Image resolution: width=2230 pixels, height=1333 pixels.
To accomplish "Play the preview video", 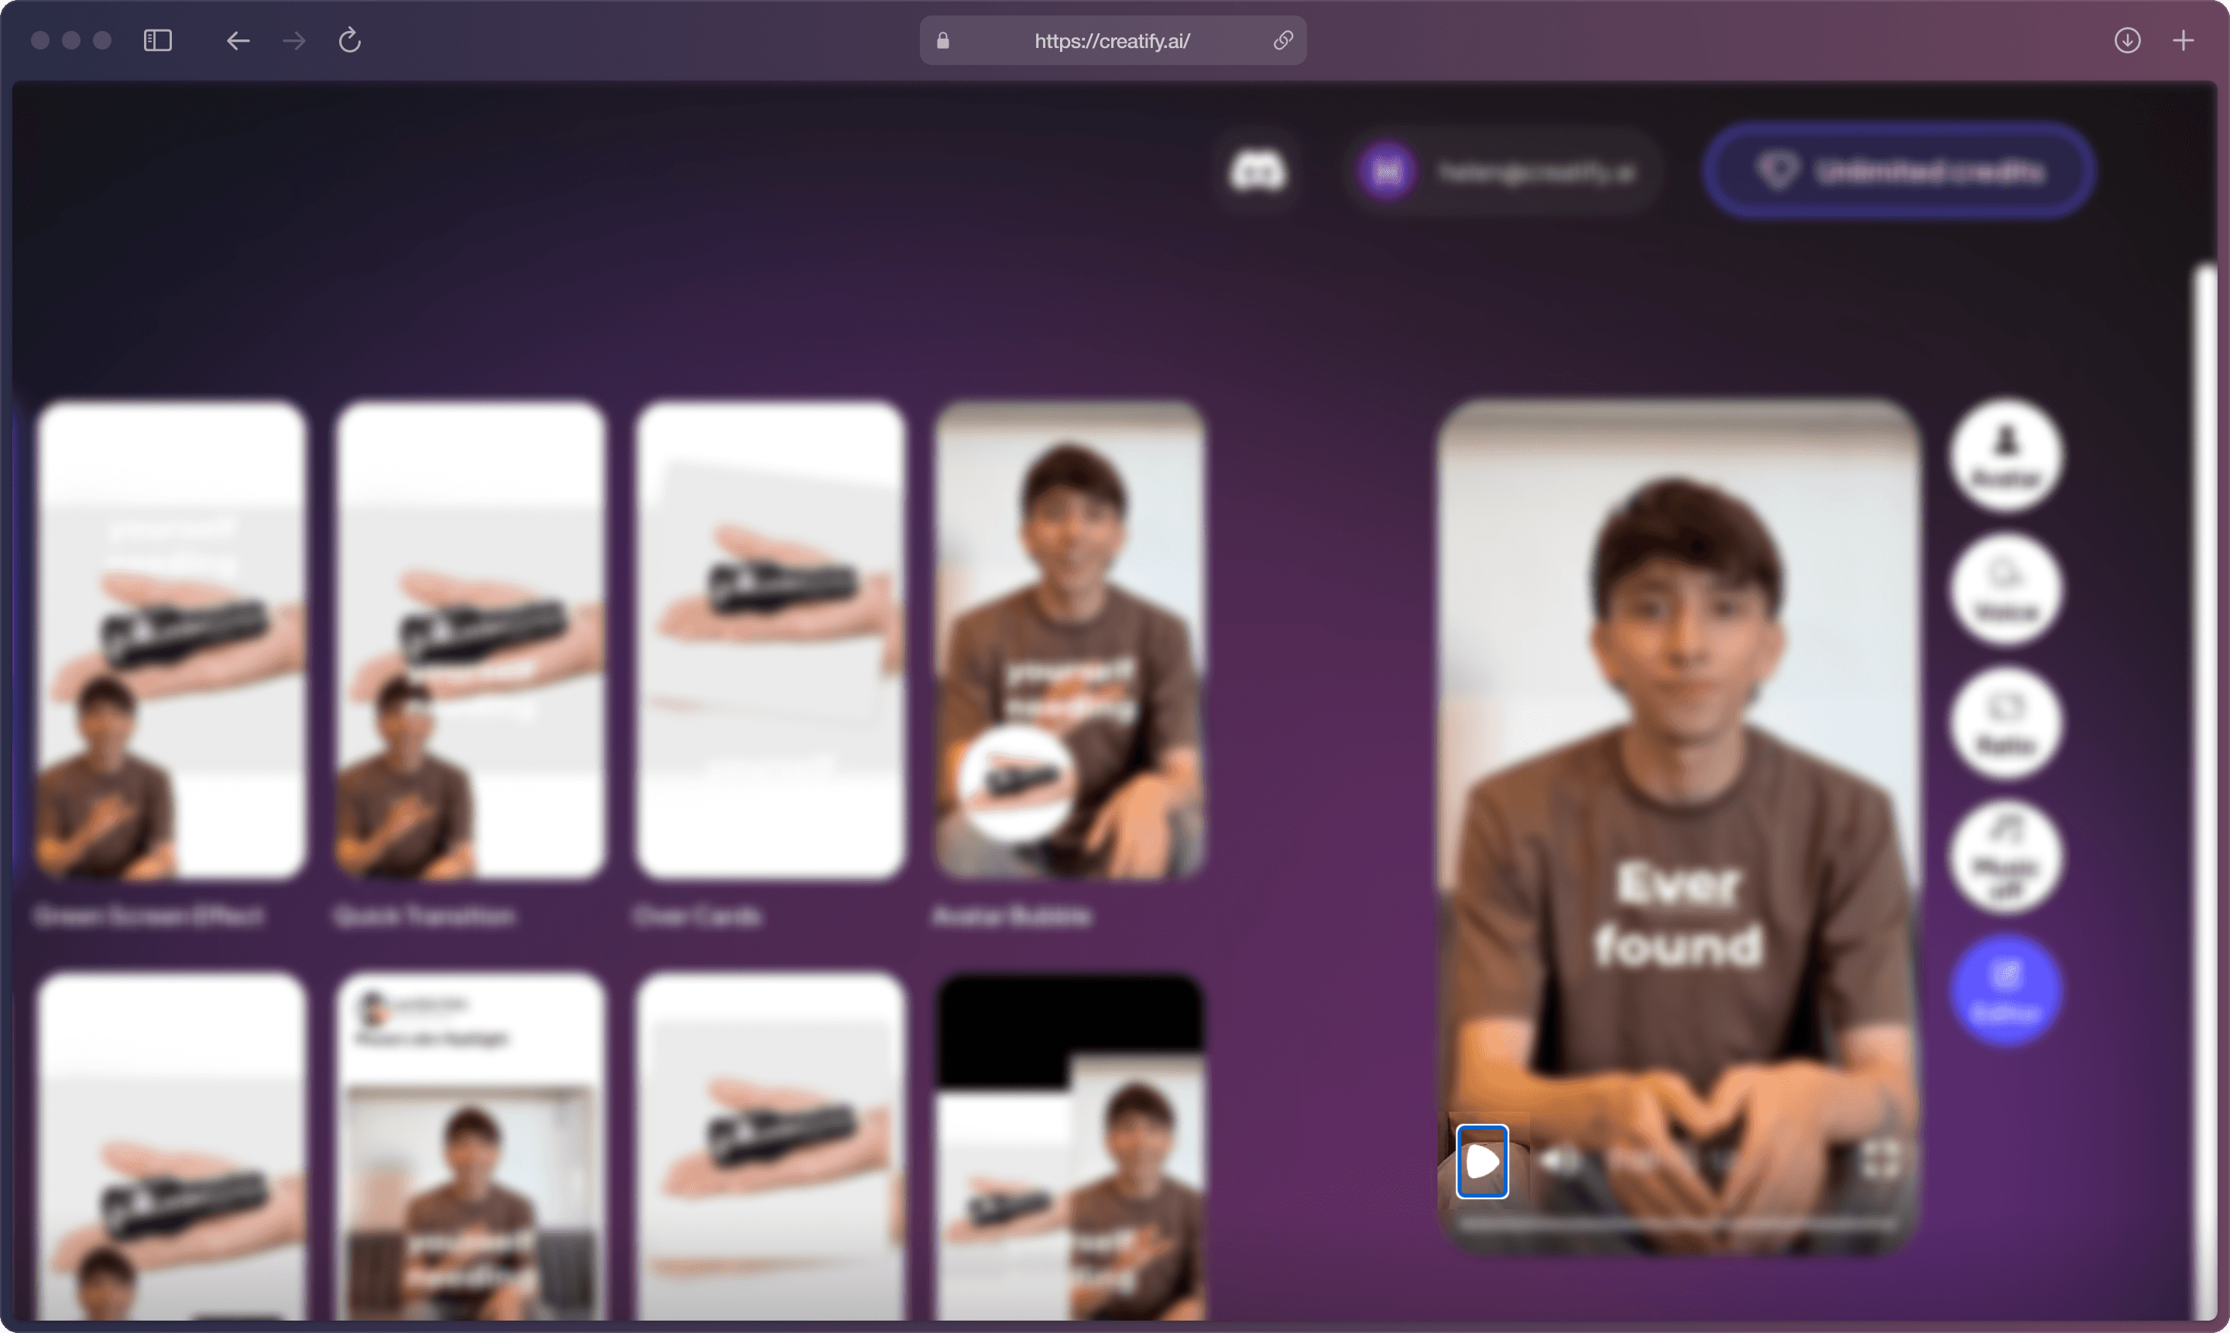I will (x=1480, y=1160).
